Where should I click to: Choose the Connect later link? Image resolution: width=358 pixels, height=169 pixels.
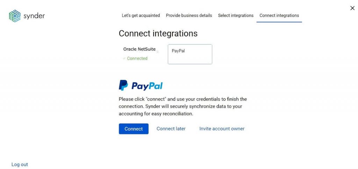pyautogui.click(x=171, y=129)
